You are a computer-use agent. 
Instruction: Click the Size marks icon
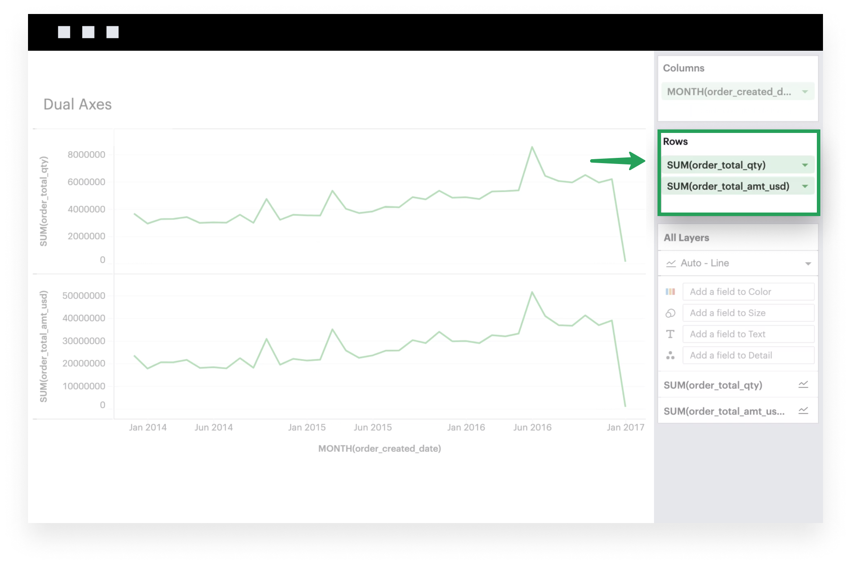click(670, 313)
